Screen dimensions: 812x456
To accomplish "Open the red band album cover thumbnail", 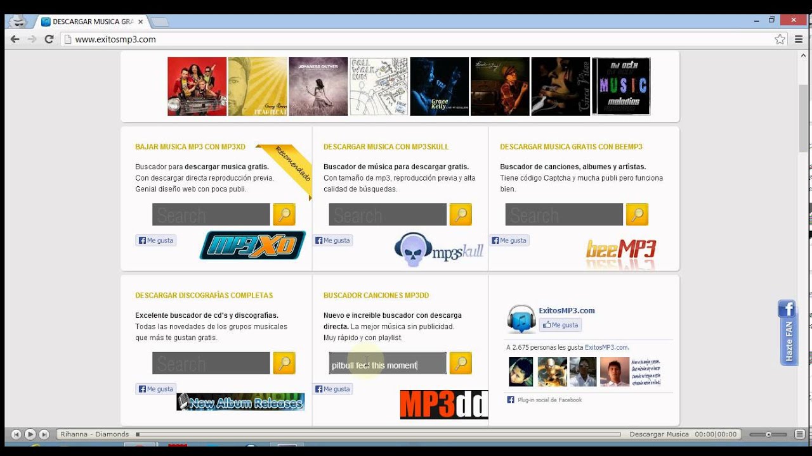I will (x=197, y=86).
